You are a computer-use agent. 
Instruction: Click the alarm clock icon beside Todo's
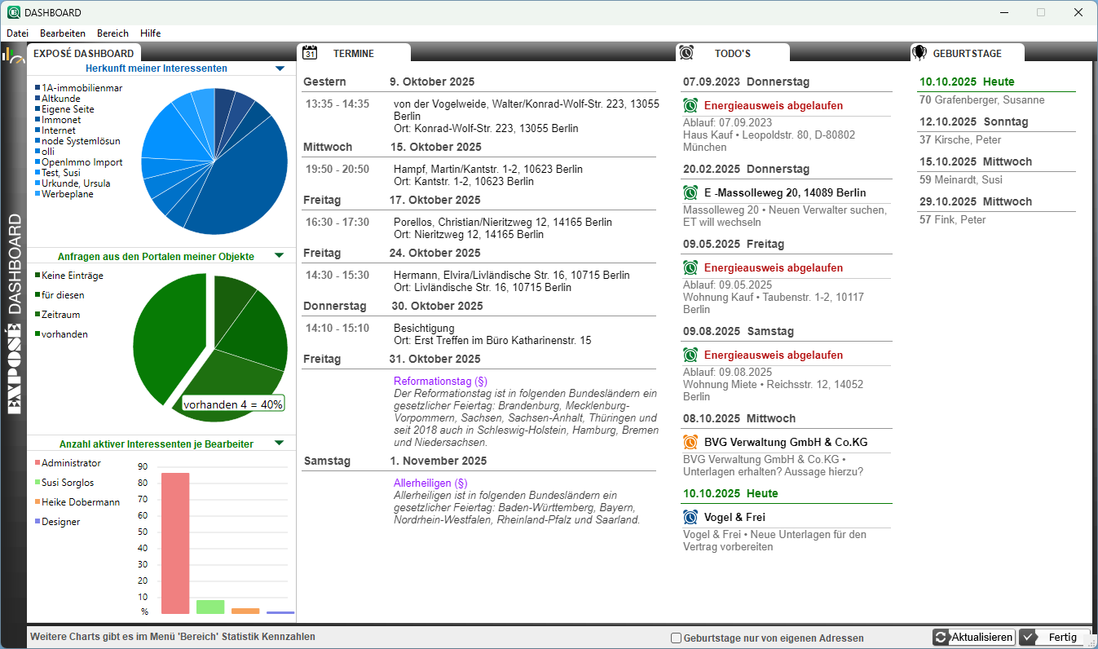click(x=686, y=53)
